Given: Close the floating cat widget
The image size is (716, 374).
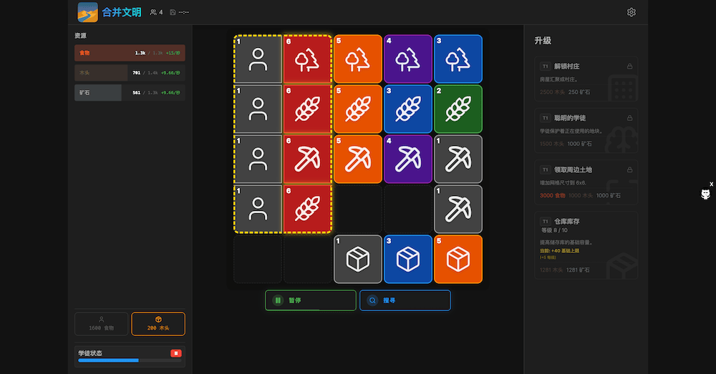Looking at the screenshot, I should tap(711, 184).
